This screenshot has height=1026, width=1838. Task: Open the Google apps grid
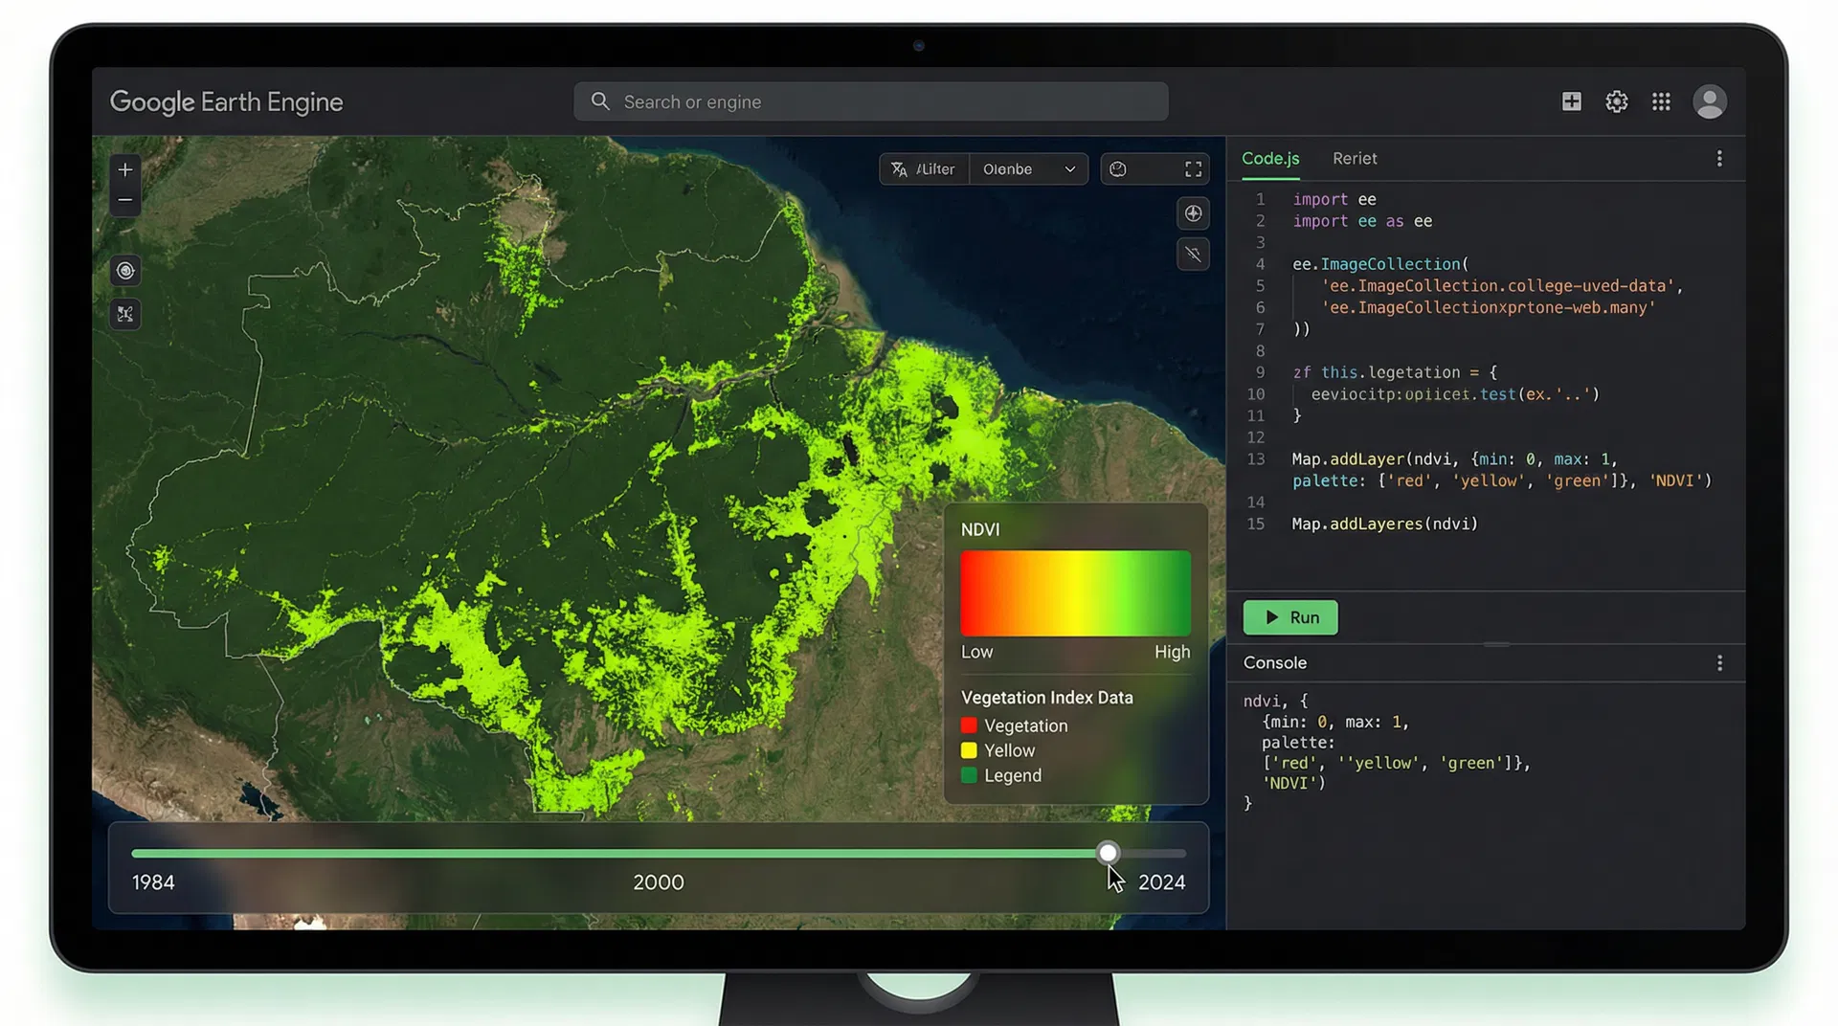coord(1662,101)
